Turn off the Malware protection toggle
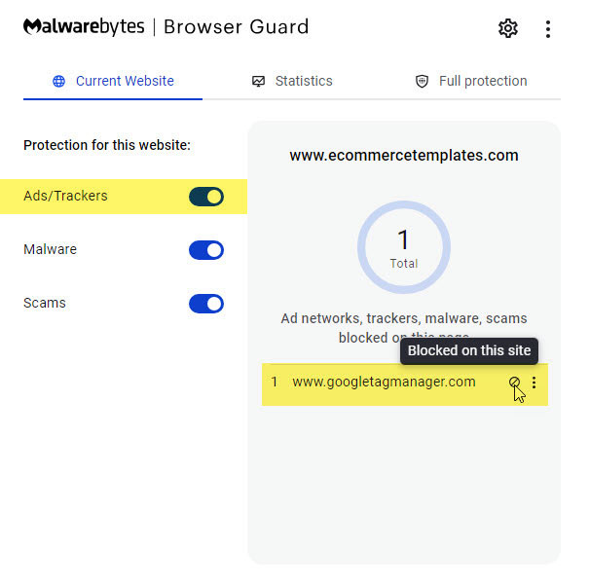This screenshot has width=590, height=584. (x=206, y=250)
